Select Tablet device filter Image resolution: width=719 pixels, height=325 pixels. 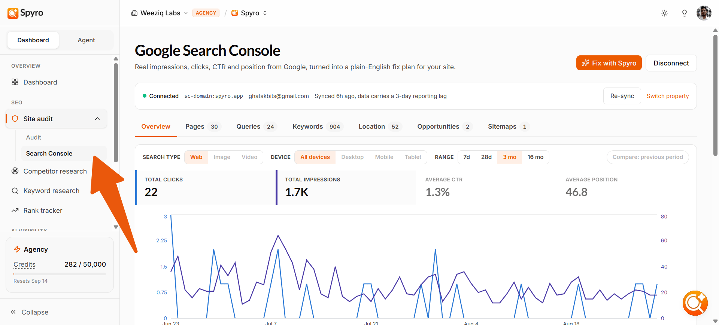tap(413, 157)
